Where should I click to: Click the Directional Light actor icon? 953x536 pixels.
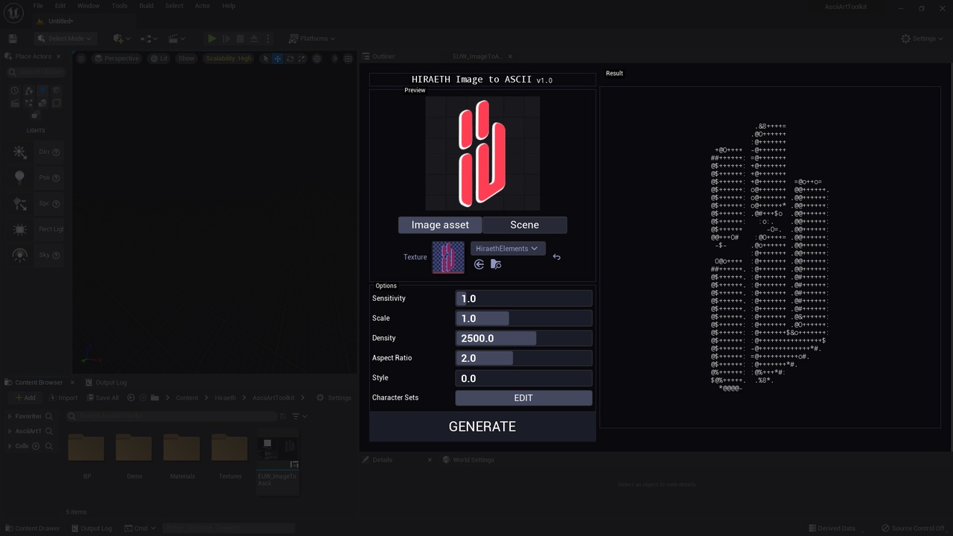coord(20,152)
